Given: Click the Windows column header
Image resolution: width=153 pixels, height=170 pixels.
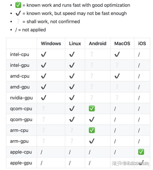Looking at the screenshot, I should pyautogui.click(x=51, y=44).
